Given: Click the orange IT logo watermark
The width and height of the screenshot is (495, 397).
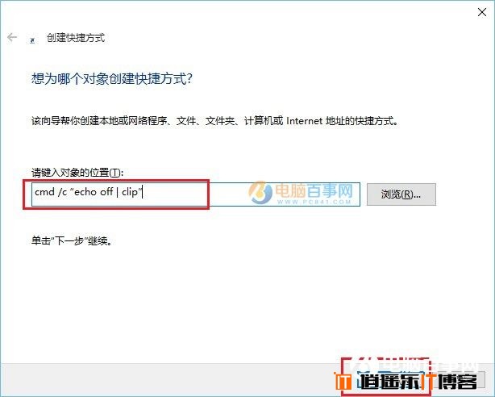Looking at the screenshot, I should pos(343,381).
